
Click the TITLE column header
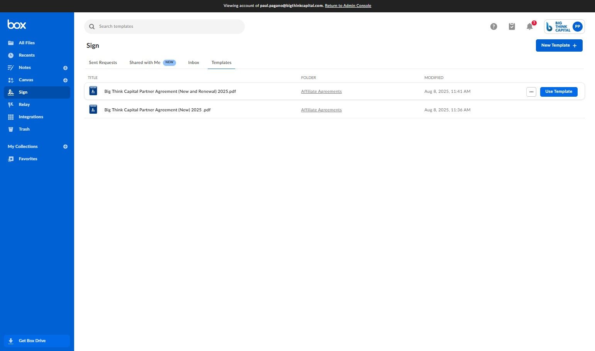pyautogui.click(x=93, y=77)
